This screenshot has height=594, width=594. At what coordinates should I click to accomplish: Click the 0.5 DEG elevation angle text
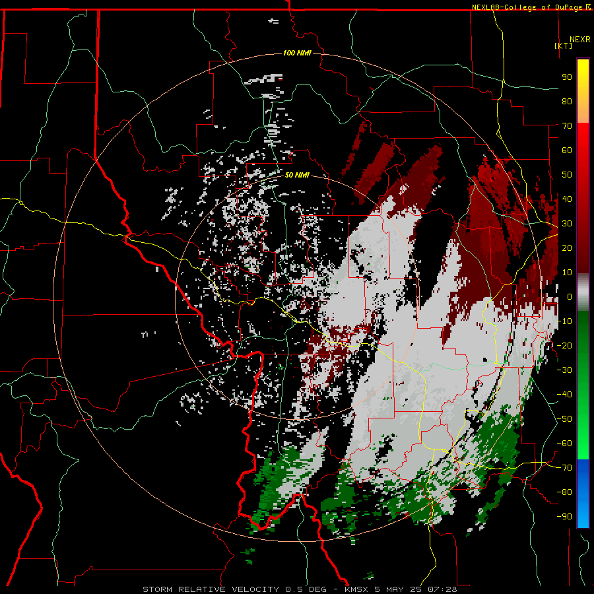(304, 589)
